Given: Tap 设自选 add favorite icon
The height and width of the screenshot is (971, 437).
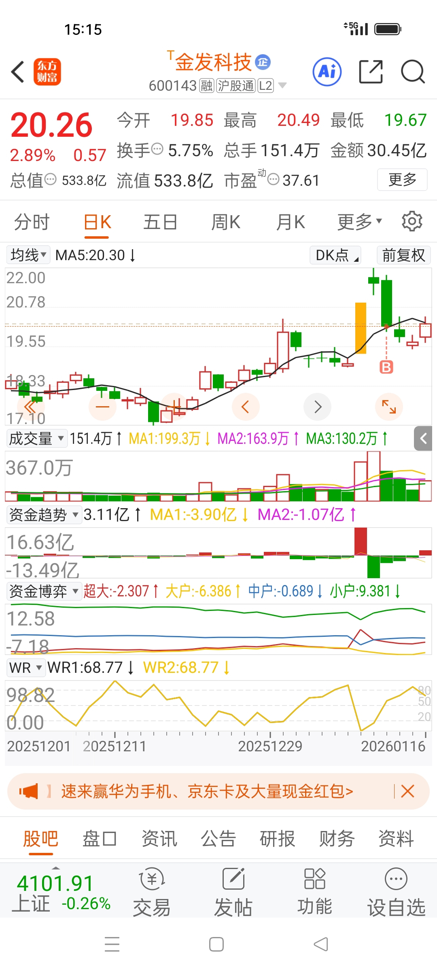Looking at the screenshot, I should [396, 892].
